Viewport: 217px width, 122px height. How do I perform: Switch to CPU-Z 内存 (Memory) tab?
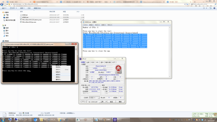tap(93, 62)
